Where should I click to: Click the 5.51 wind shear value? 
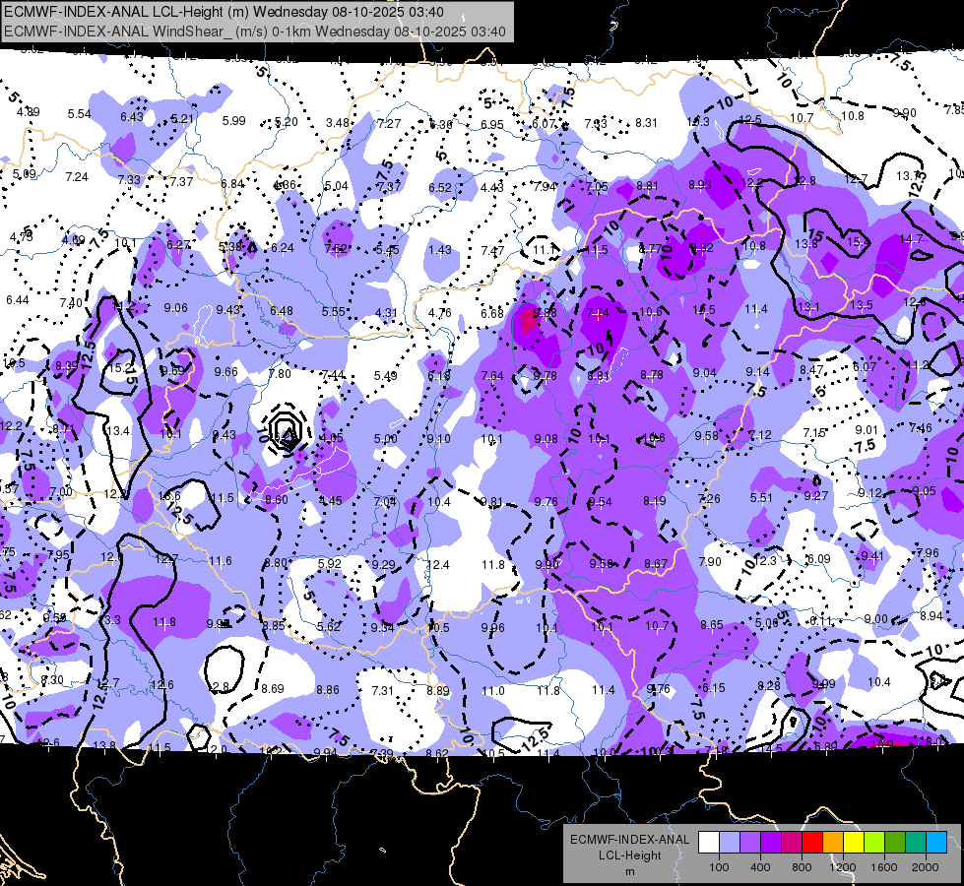761,497
